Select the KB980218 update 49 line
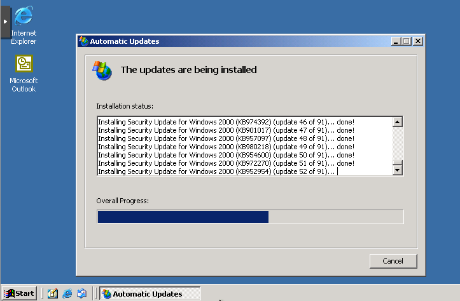 pyautogui.click(x=227, y=147)
